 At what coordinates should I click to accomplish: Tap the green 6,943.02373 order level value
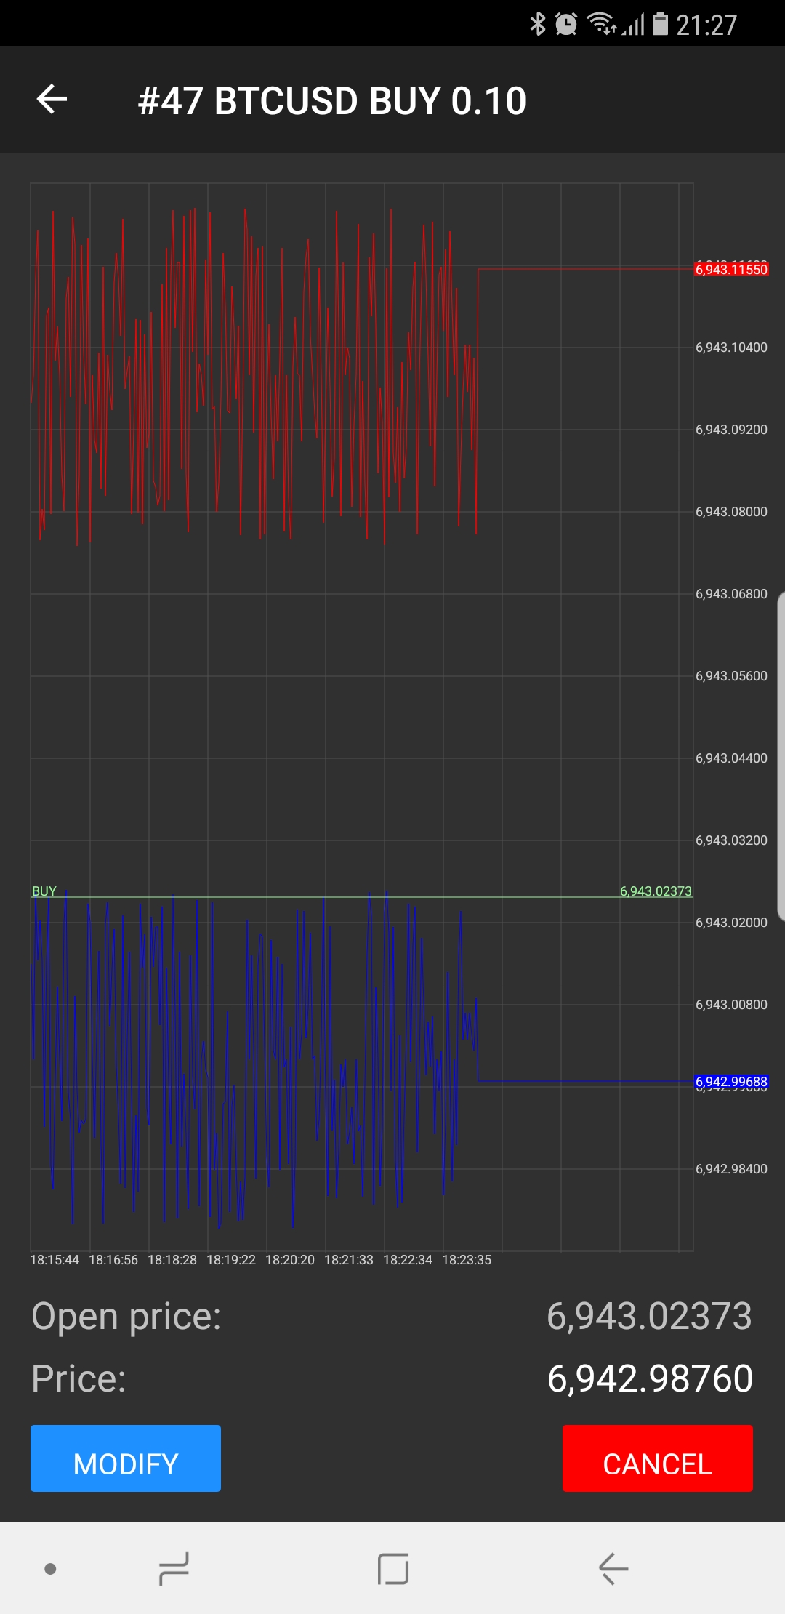tap(656, 891)
